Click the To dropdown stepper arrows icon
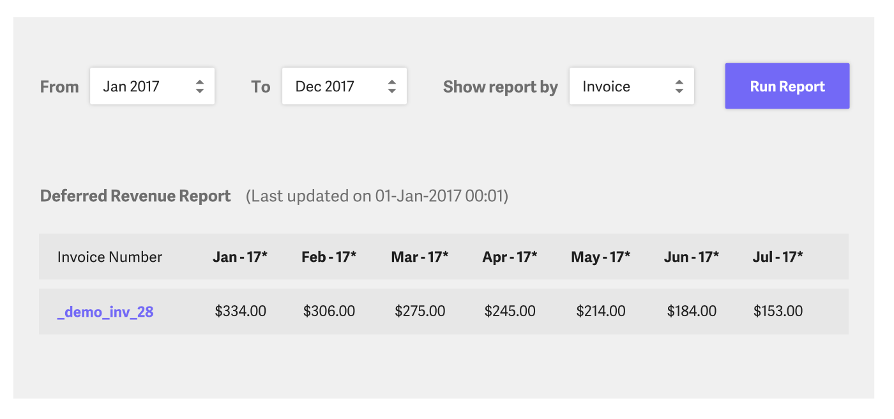 (392, 87)
